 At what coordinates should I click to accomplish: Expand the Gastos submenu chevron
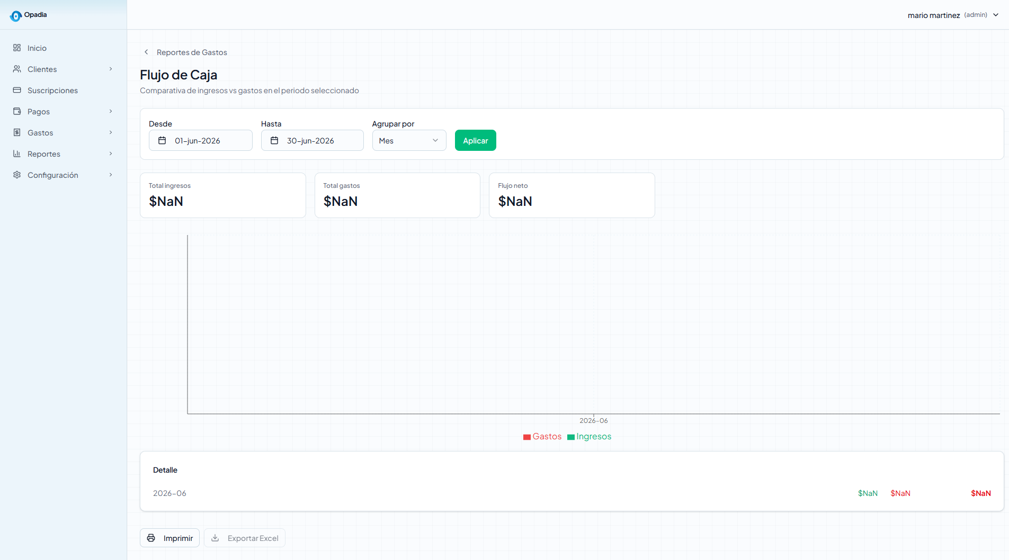click(x=111, y=132)
